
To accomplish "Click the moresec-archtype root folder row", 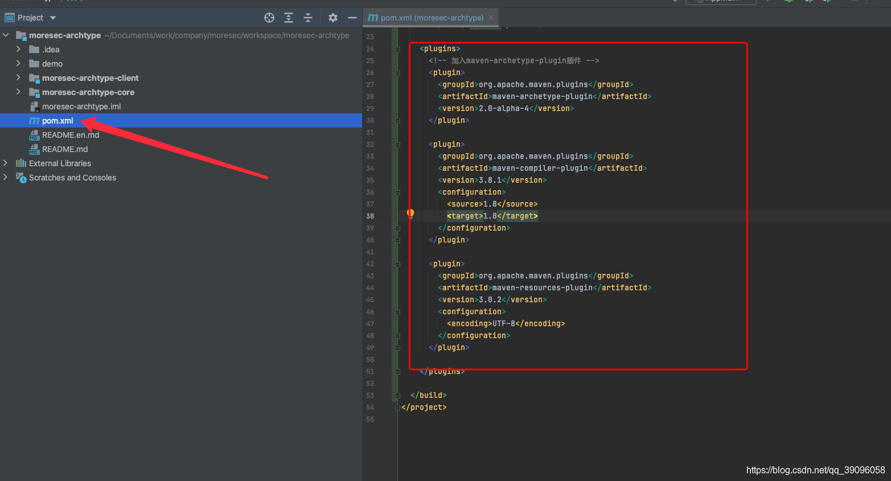I will 181,35.
